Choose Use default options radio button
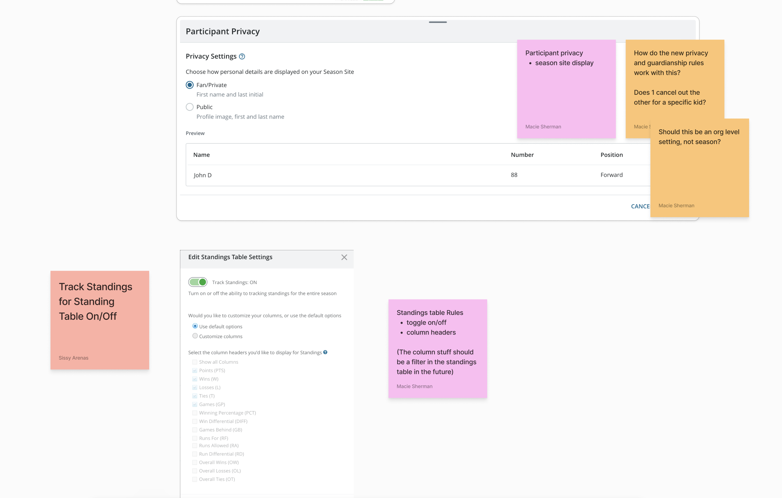 195,326
